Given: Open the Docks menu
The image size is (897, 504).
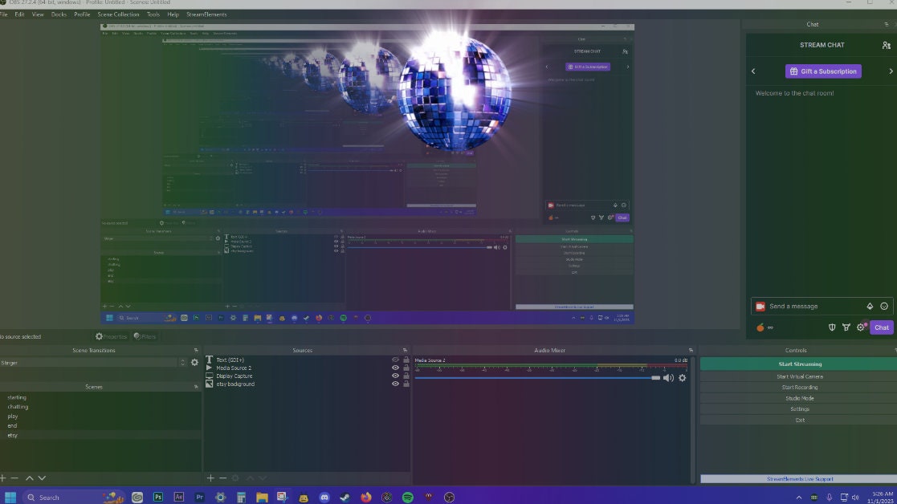Looking at the screenshot, I should (59, 14).
